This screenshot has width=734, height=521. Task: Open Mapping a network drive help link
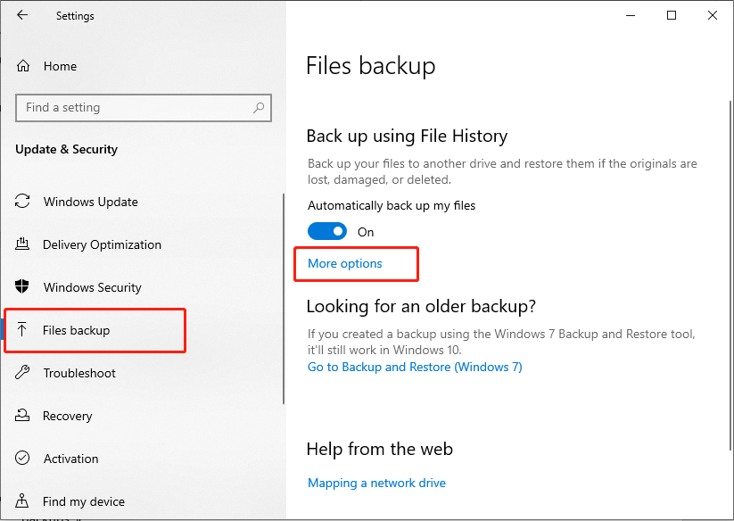coord(376,483)
